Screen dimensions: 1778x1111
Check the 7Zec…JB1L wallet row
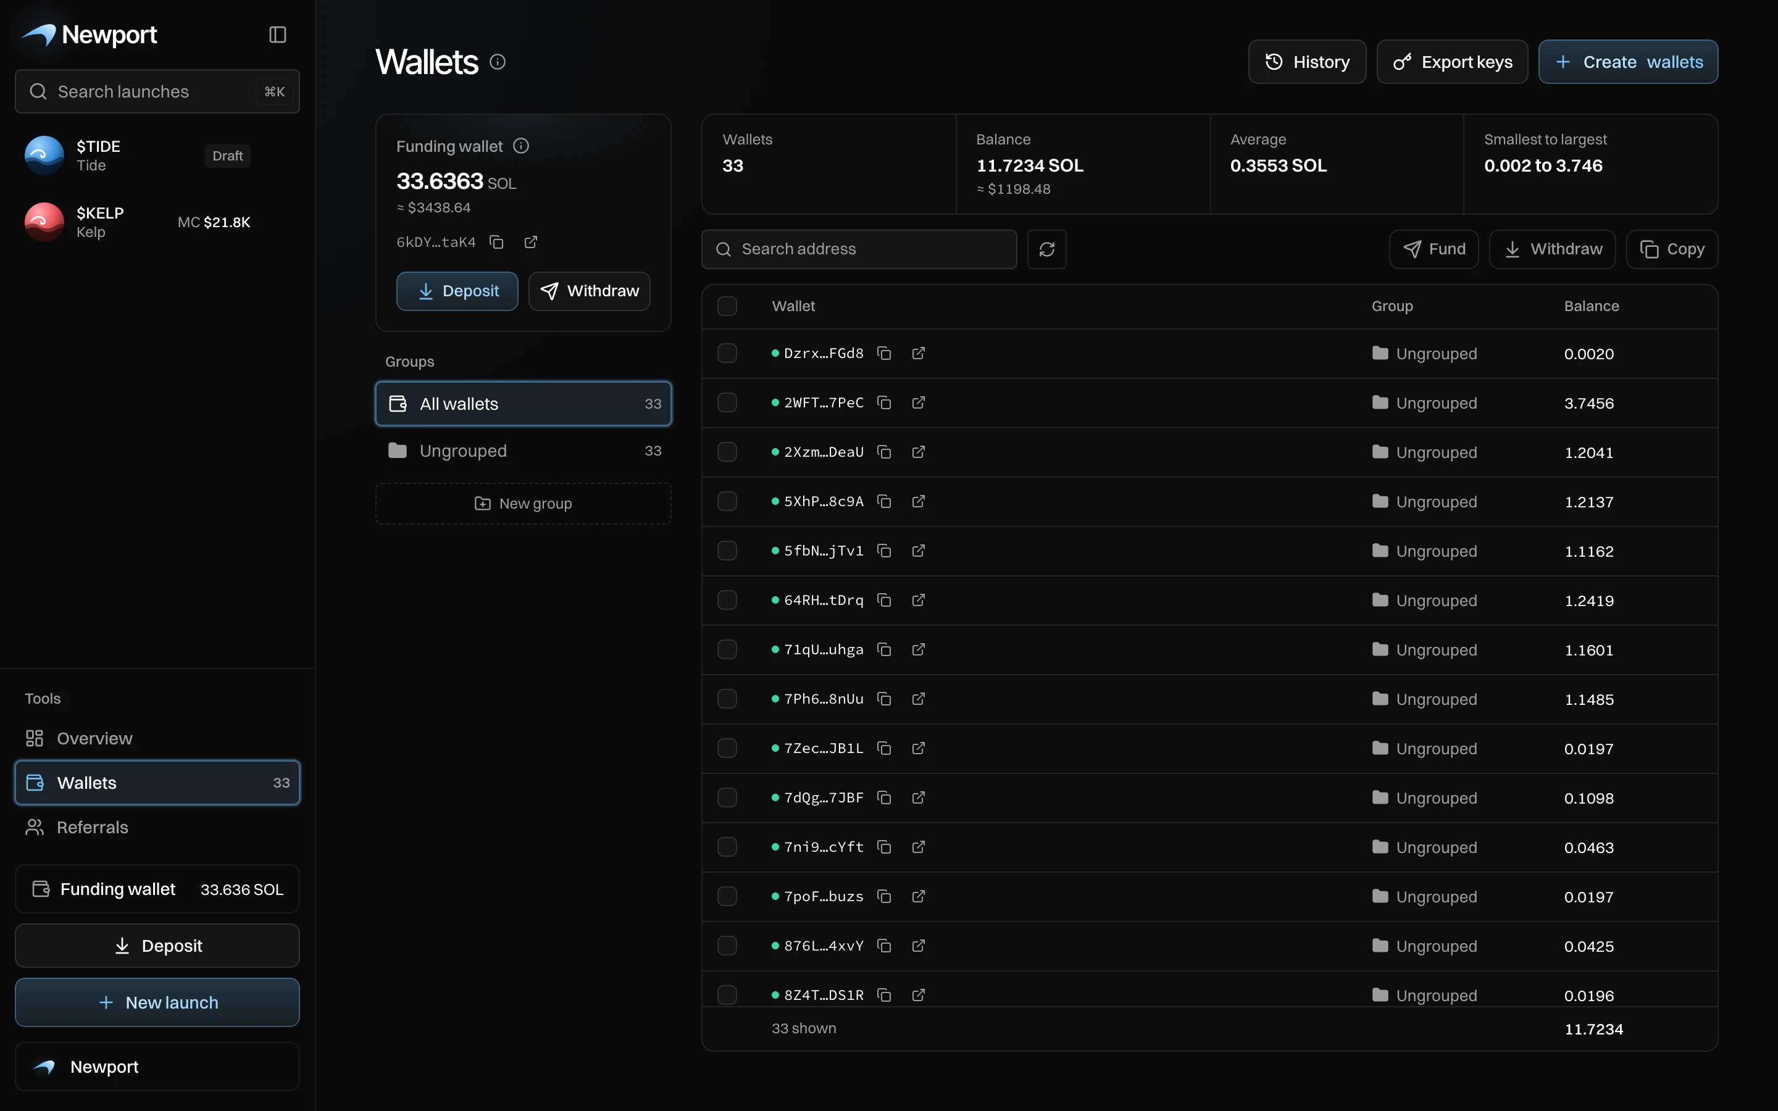click(727, 748)
